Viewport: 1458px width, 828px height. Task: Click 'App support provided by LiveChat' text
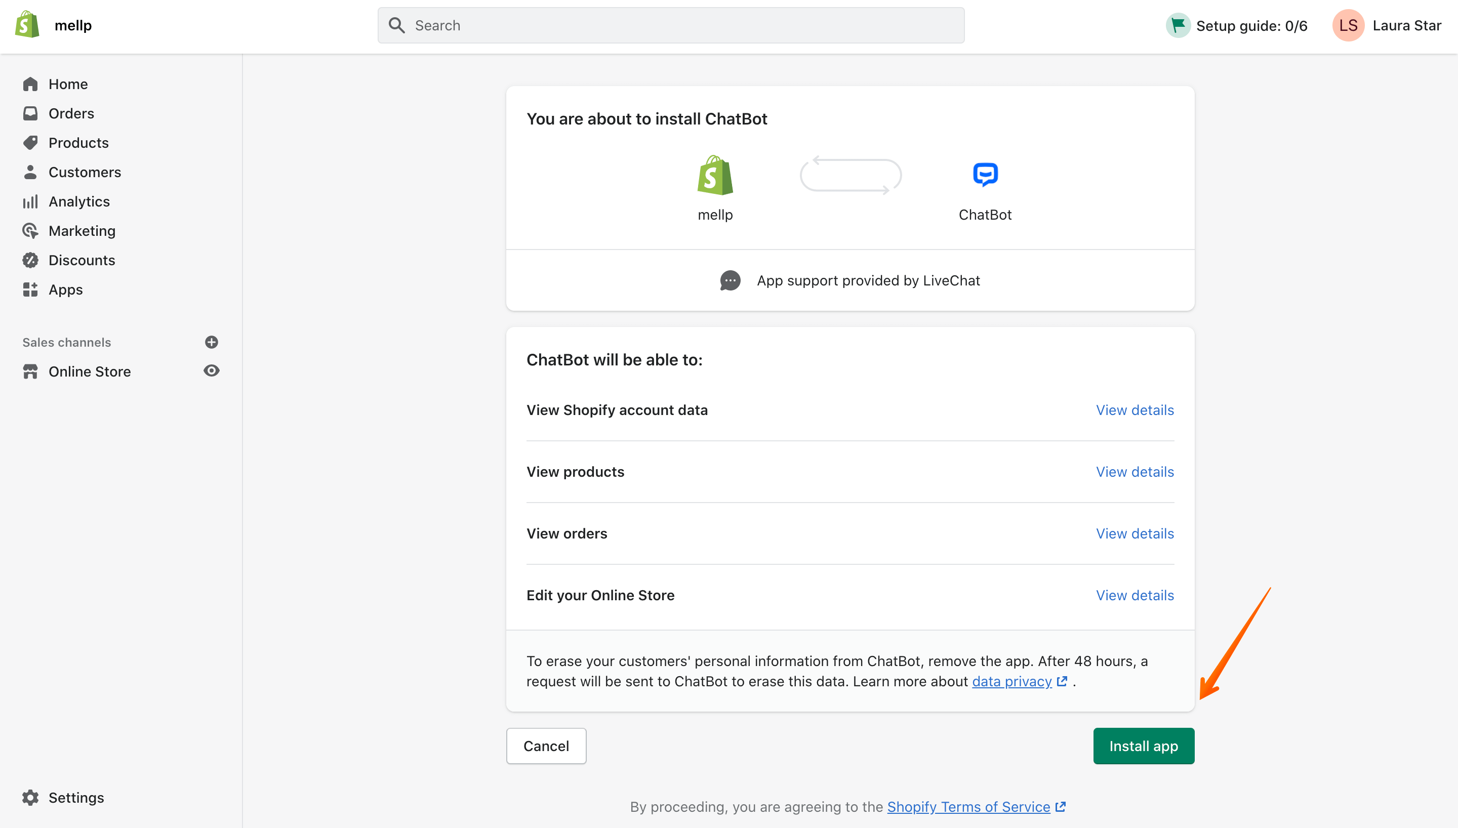coord(868,280)
